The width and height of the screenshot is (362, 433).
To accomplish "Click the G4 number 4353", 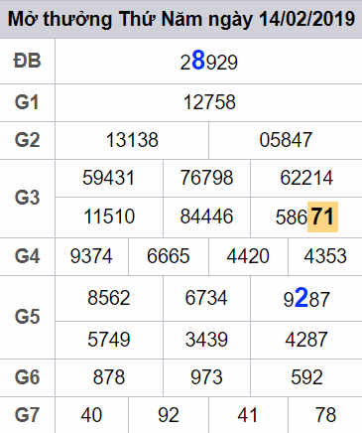I will coord(325,256).
